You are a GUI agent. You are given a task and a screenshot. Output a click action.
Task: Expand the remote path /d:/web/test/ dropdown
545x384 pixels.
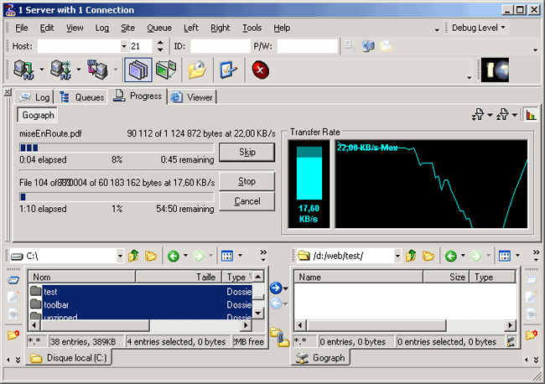pyautogui.click(x=397, y=256)
